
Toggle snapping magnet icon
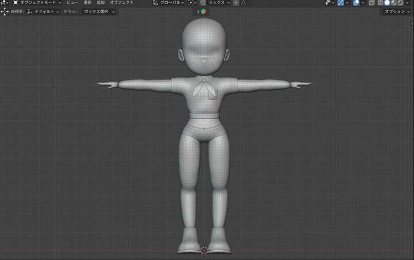202,3
